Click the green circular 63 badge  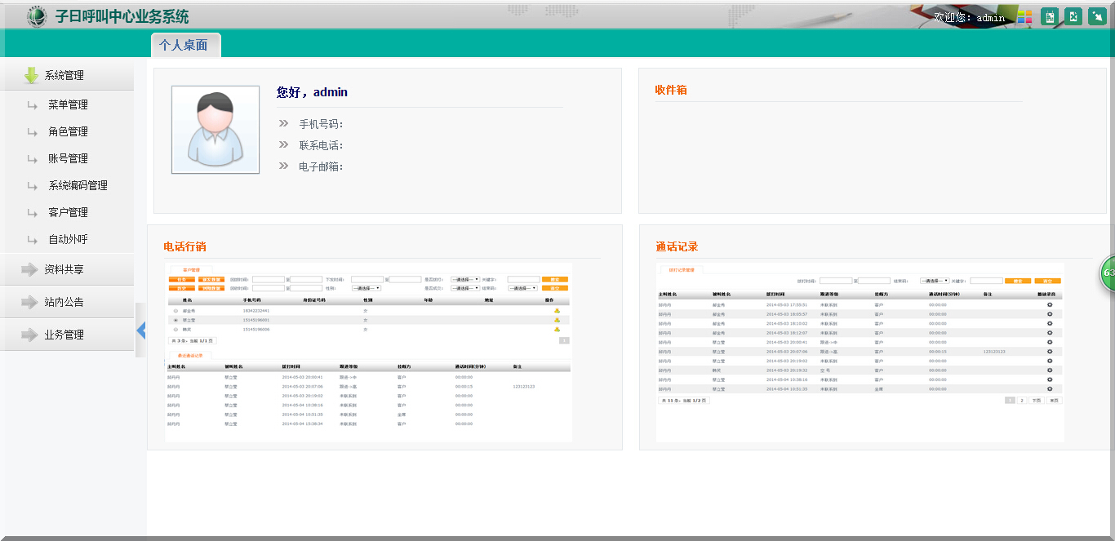coord(1108,273)
